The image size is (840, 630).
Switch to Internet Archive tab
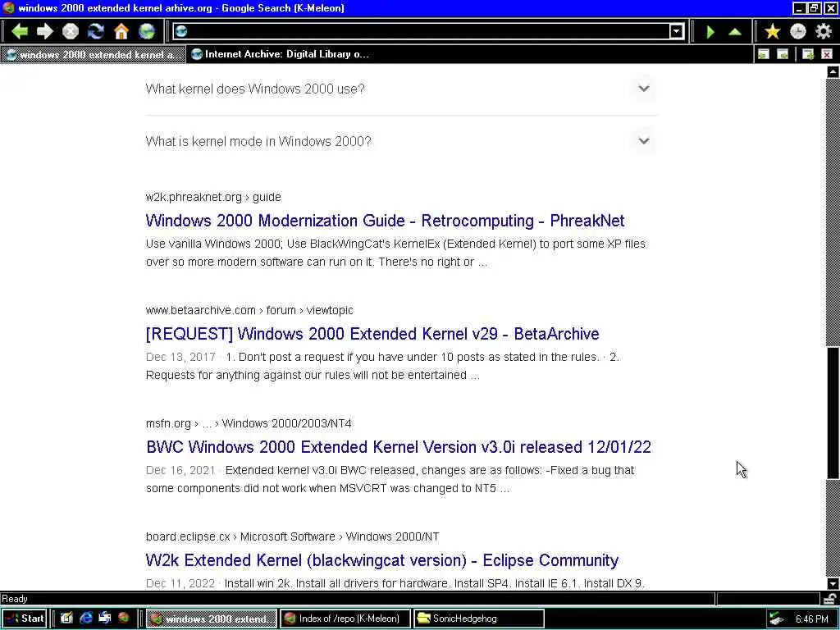pyautogui.click(x=281, y=54)
